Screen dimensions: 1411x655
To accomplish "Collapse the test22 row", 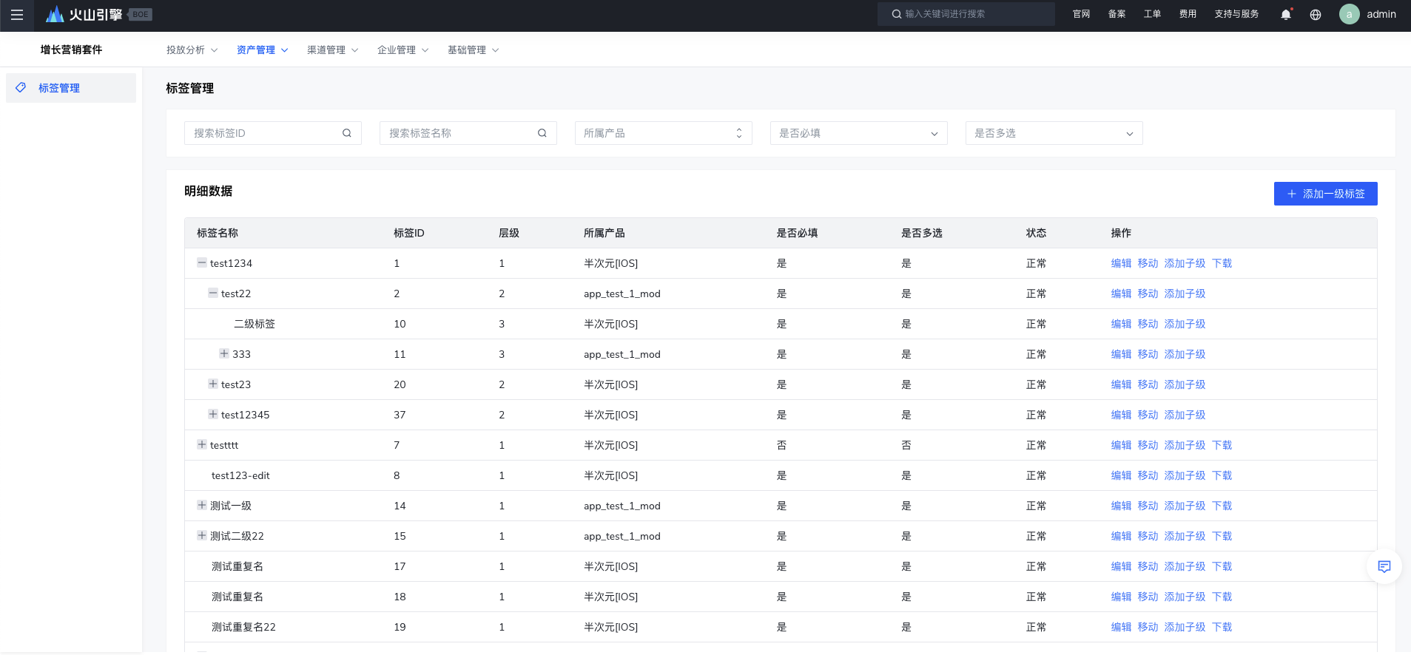I will pos(213,293).
